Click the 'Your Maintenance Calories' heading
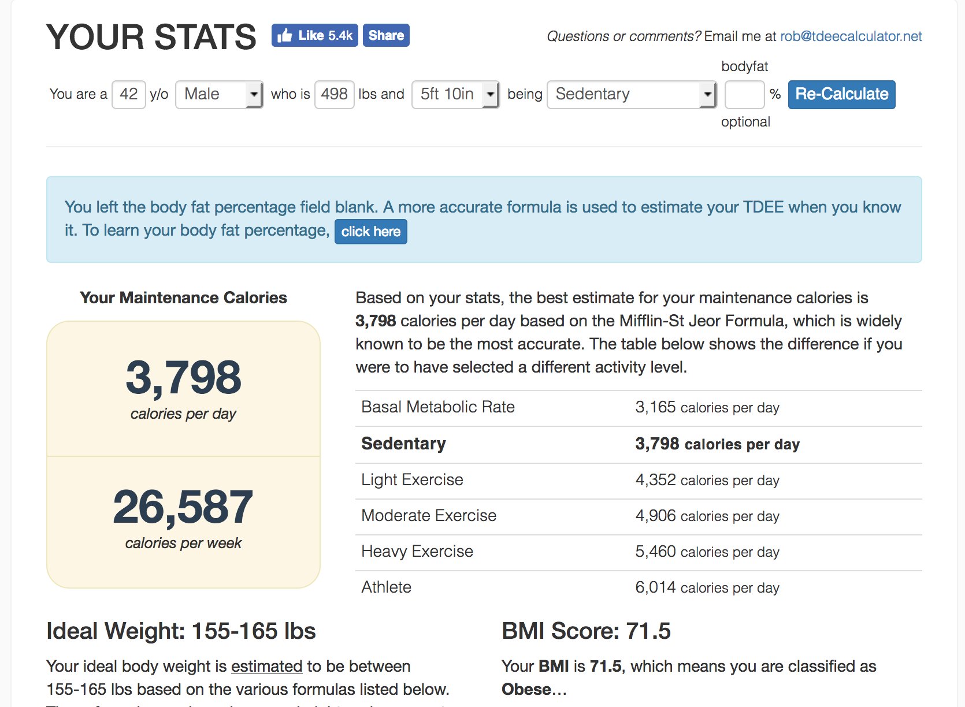965x707 pixels. point(183,297)
